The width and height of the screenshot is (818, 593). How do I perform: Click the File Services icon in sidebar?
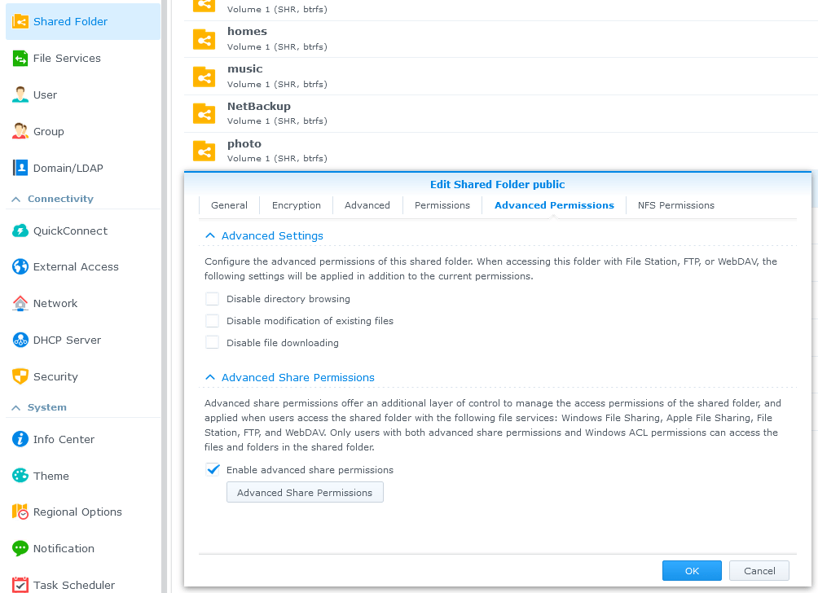click(20, 59)
